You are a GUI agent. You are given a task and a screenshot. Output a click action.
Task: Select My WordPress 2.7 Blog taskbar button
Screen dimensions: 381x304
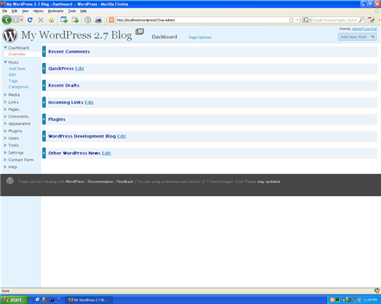click(89, 300)
